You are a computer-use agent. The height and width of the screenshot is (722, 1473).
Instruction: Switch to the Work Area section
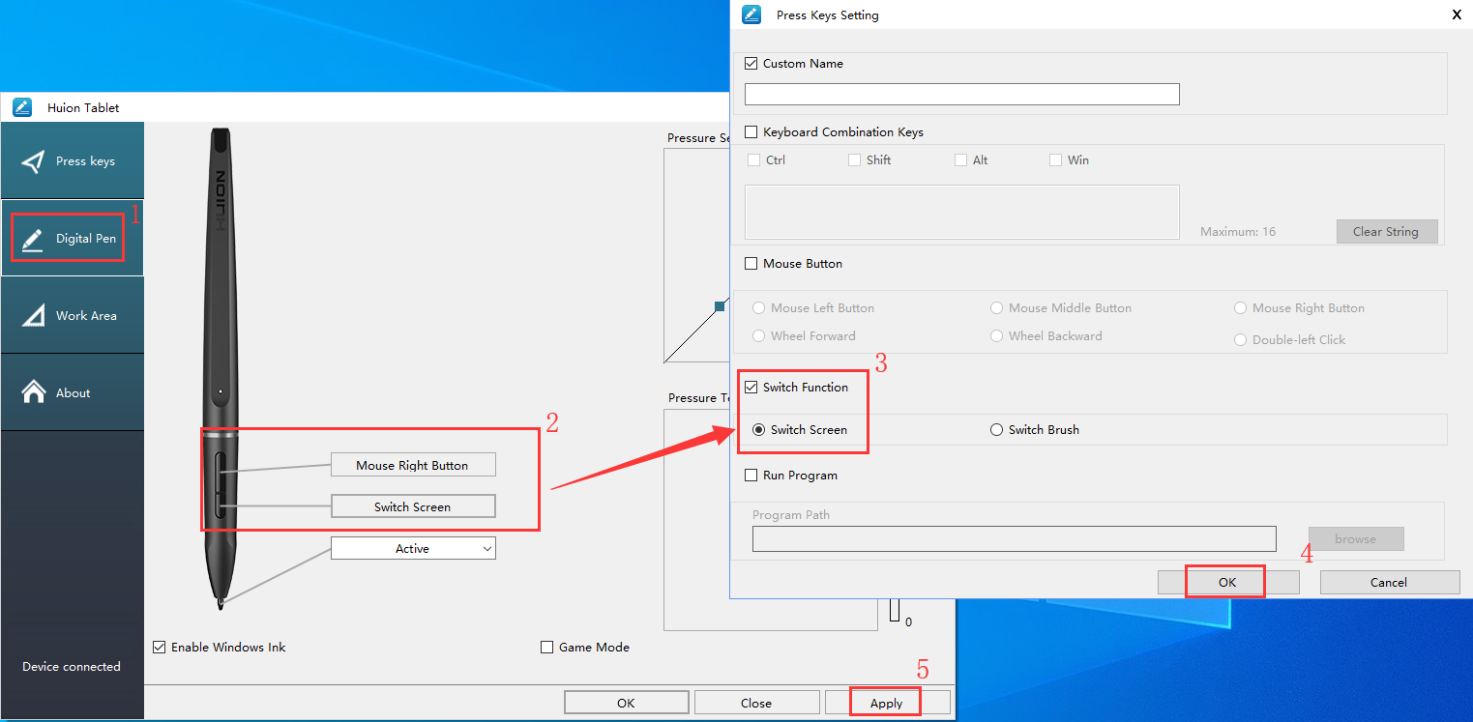73,315
